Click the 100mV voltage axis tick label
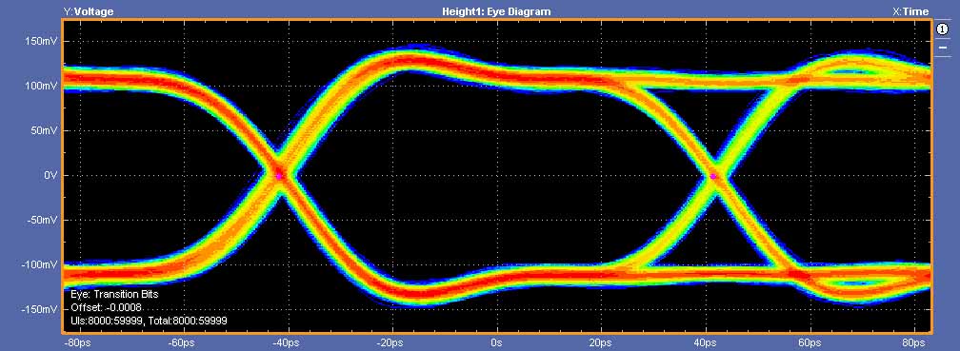Screen dimensions: 960x351 coord(42,87)
